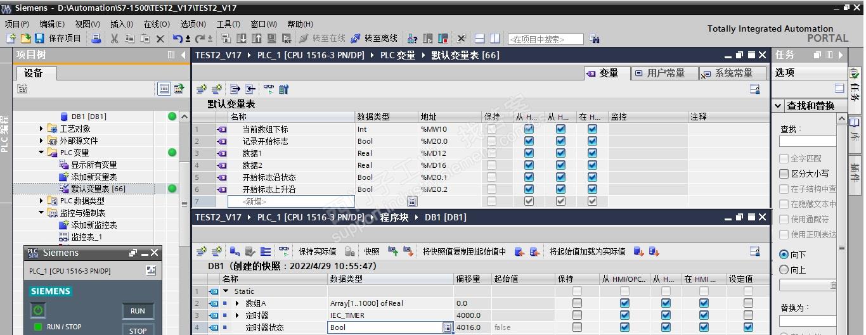Select the 向上 radio button
The width and height of the screenshot is (866, 335).
pyautogui.click(x=784, y=270)
